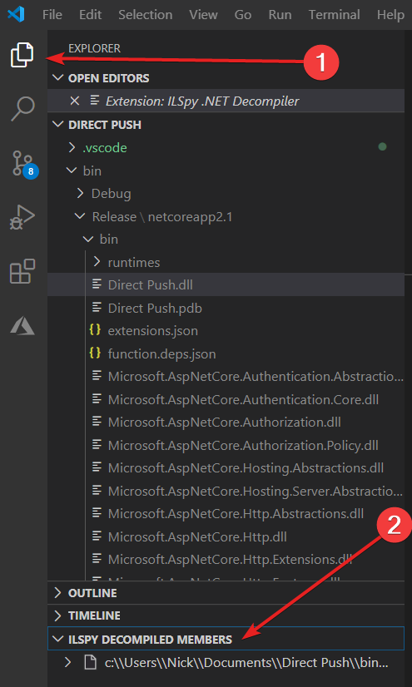
Task: Select Microsoft.AspNetCore.Authorization.Policy.dll
Action: coord(226,445)
